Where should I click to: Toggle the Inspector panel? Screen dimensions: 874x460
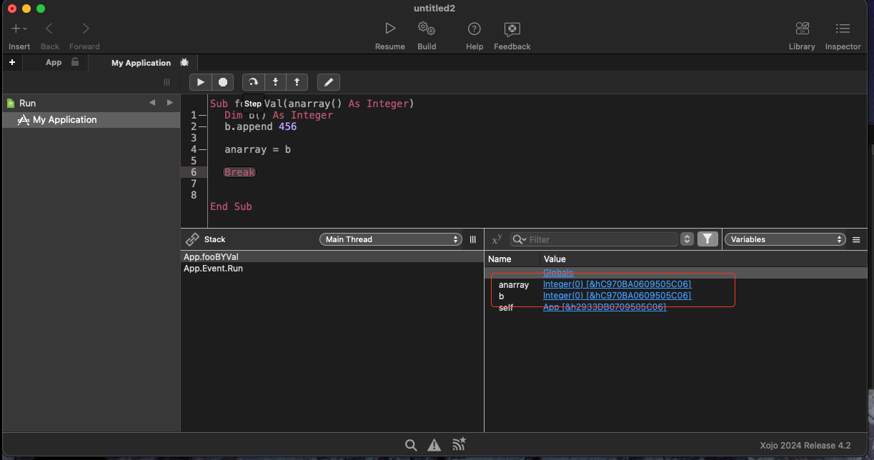point(843,29)
